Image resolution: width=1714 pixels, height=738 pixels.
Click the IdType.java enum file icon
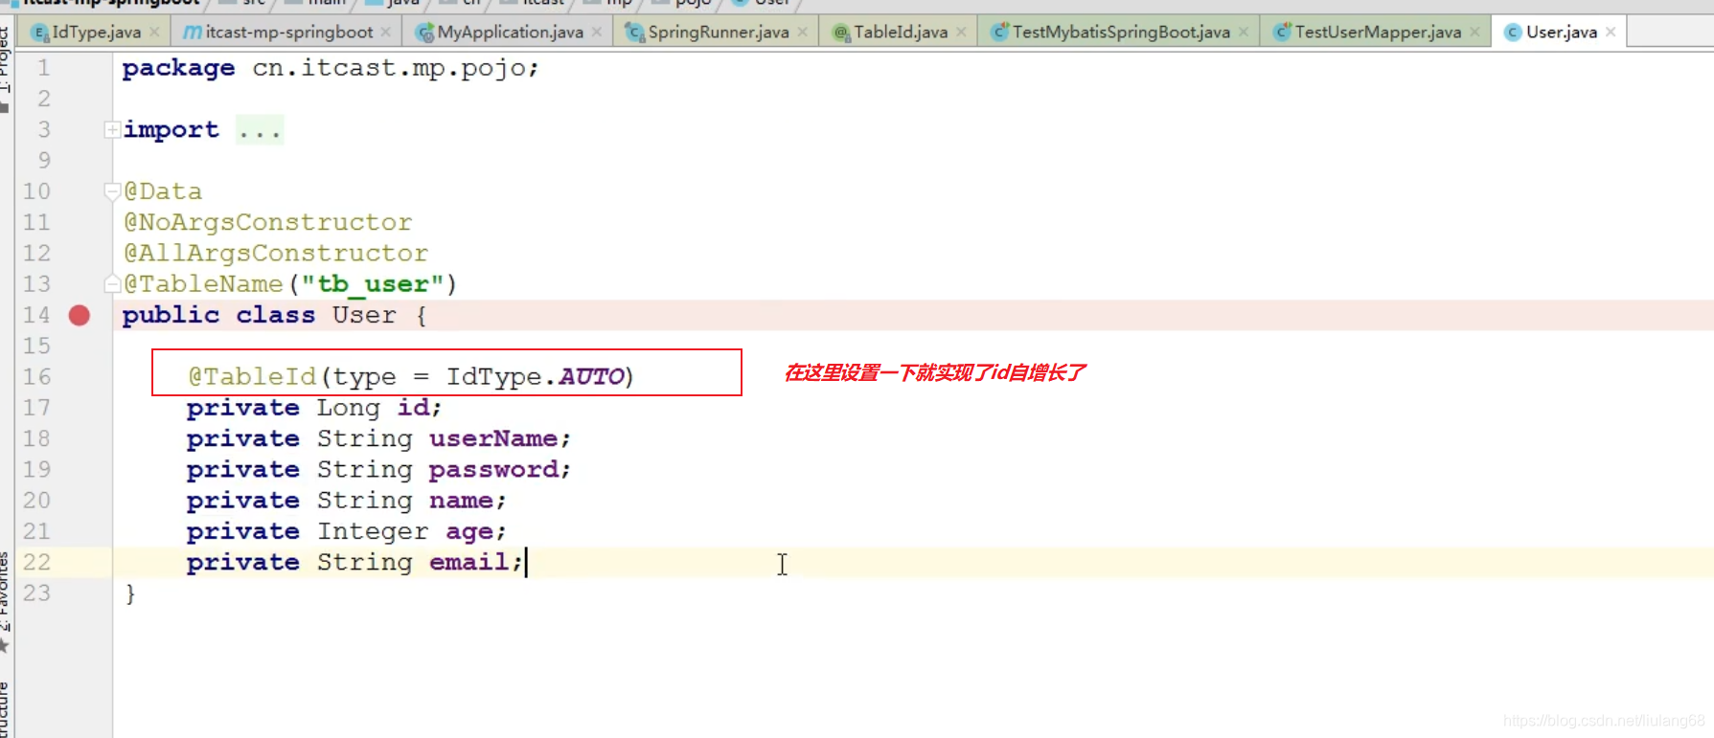click(x=39, y=33)
